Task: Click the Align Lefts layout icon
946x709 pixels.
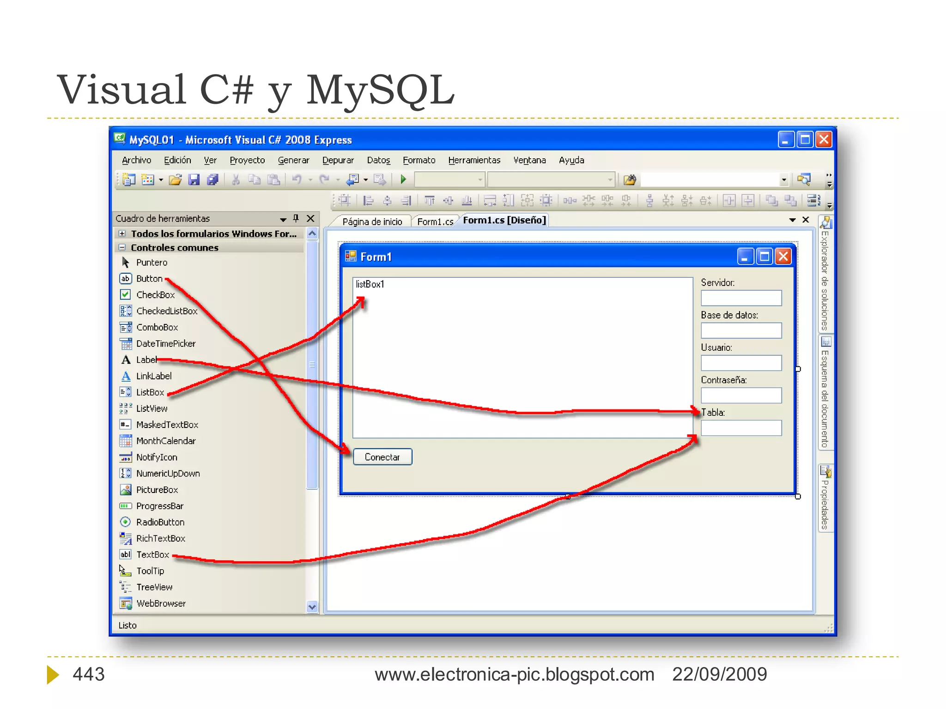Action: tap(368, 200)
